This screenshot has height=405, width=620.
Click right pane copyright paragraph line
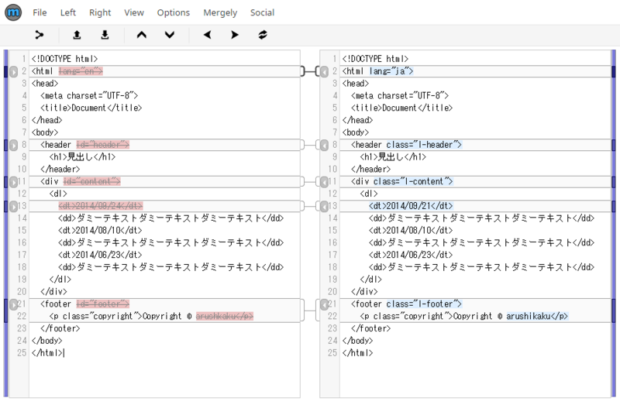coord(464,316)
